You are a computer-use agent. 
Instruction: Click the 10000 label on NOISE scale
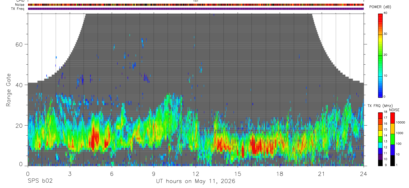401,122
